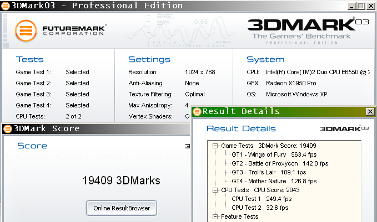Click the Result Details blue heading
Viewport: 377px width, 222px height.
[241, 129]
